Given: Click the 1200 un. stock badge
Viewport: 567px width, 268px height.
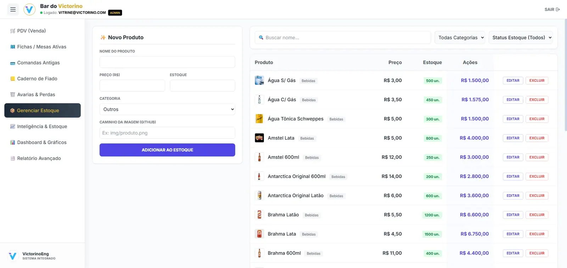Looking at the screenshot, I should click(x=432, y=215).
